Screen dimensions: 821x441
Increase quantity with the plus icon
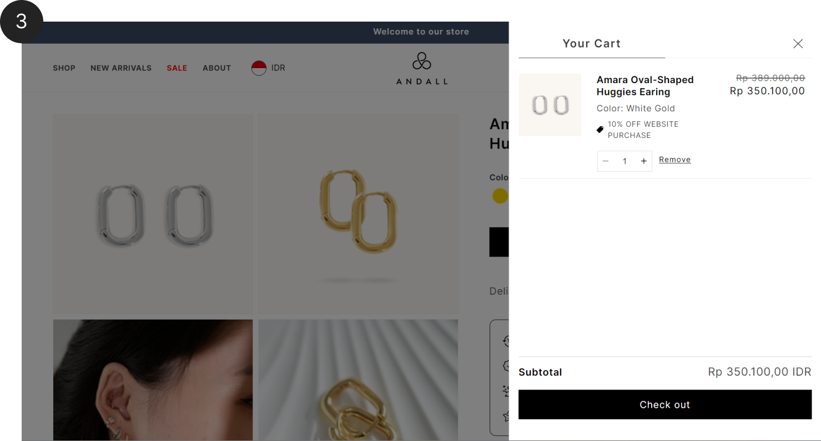pos(643,161)
